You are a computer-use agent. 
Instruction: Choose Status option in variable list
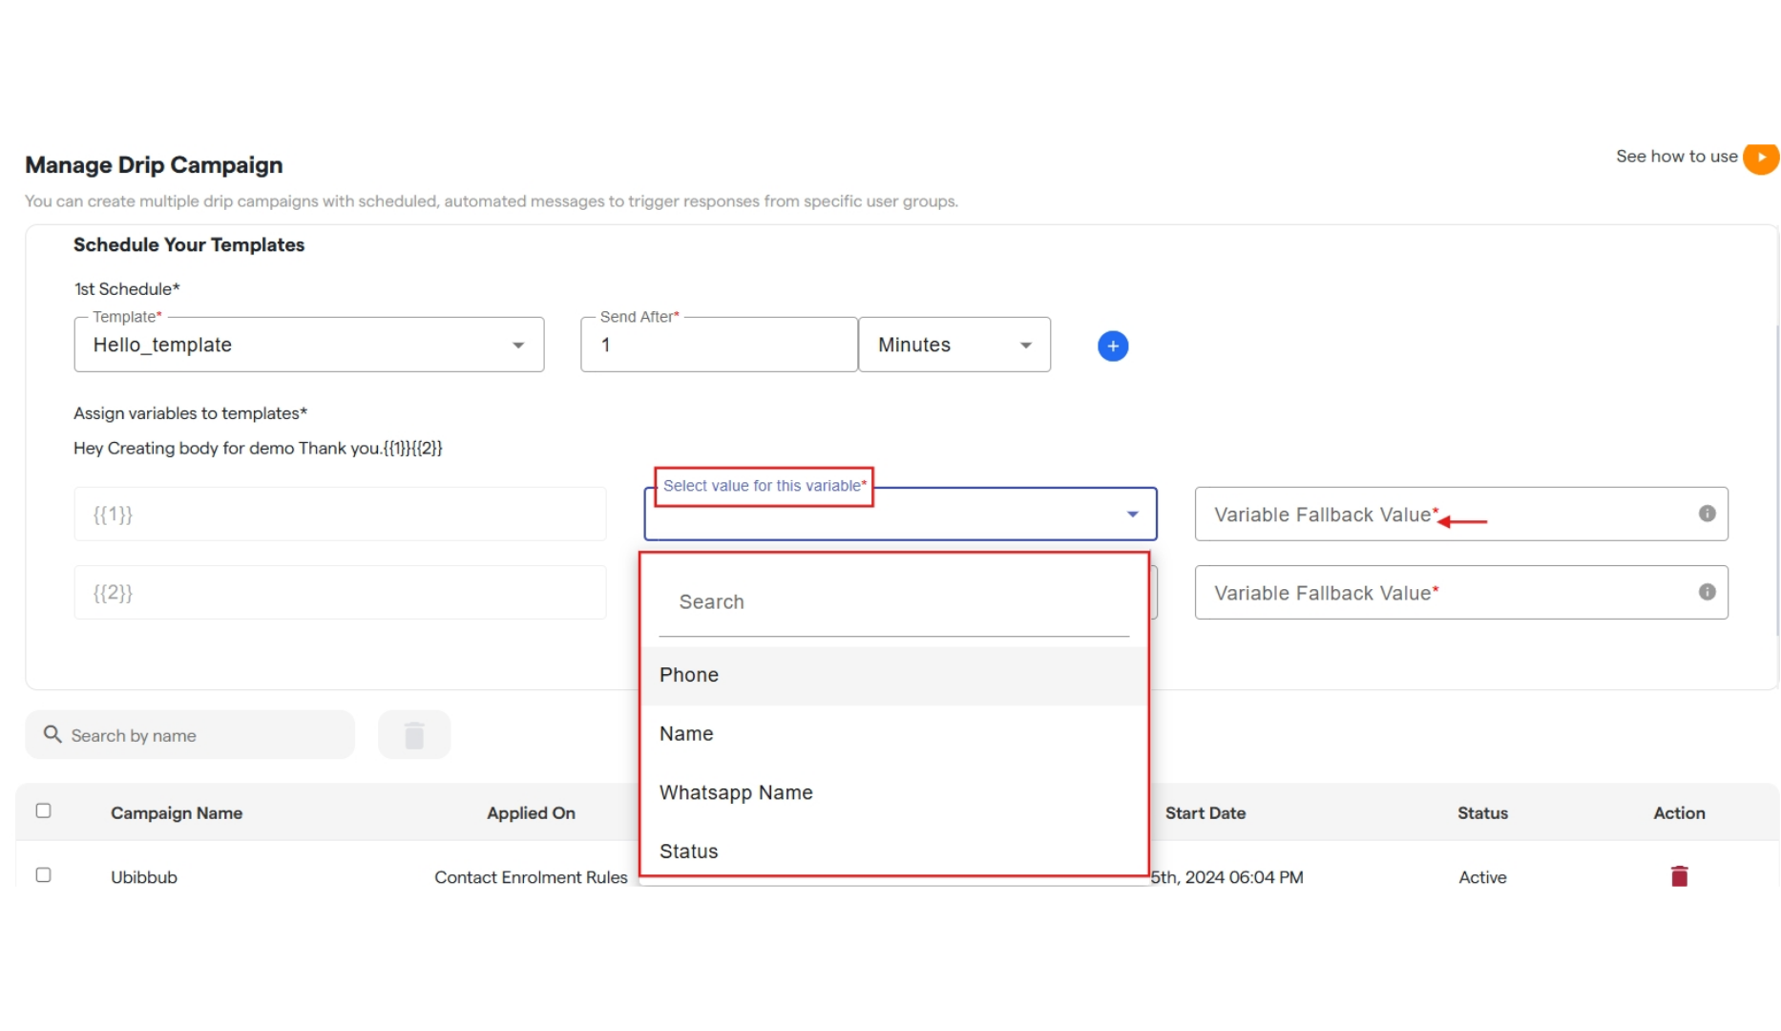click(x=893, y=852)
